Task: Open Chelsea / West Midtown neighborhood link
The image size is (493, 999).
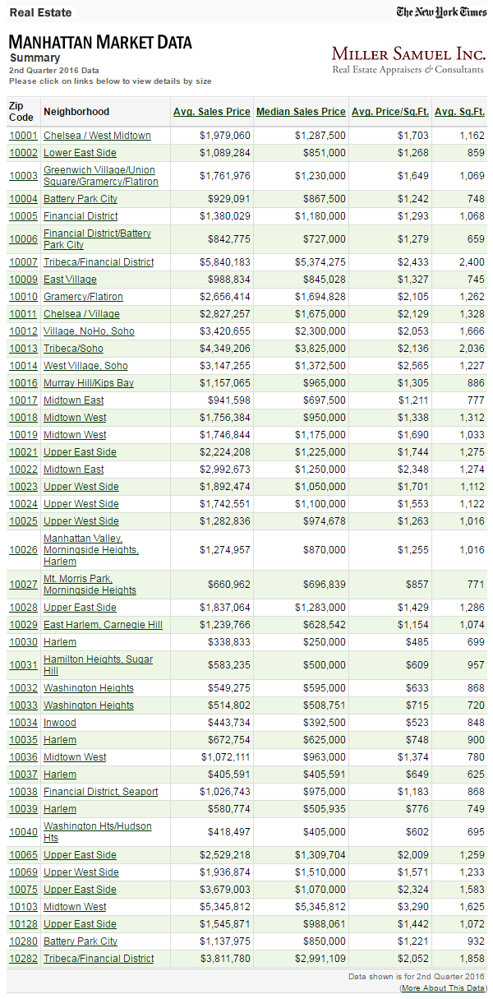Action: (x=97, y=136)
